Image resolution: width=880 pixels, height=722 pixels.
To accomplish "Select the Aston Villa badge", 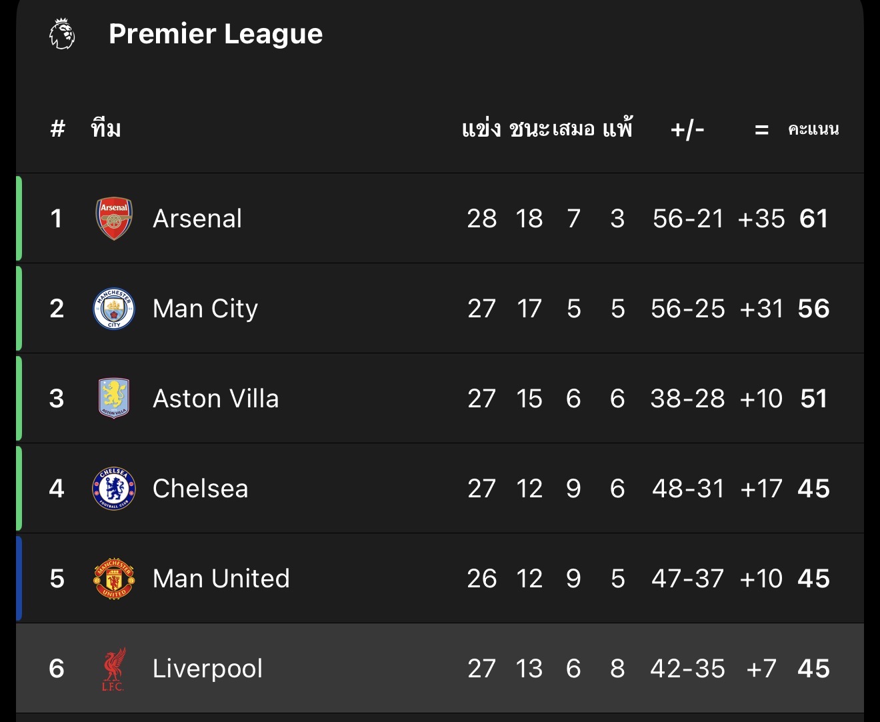I will click(x=114, y=398).
